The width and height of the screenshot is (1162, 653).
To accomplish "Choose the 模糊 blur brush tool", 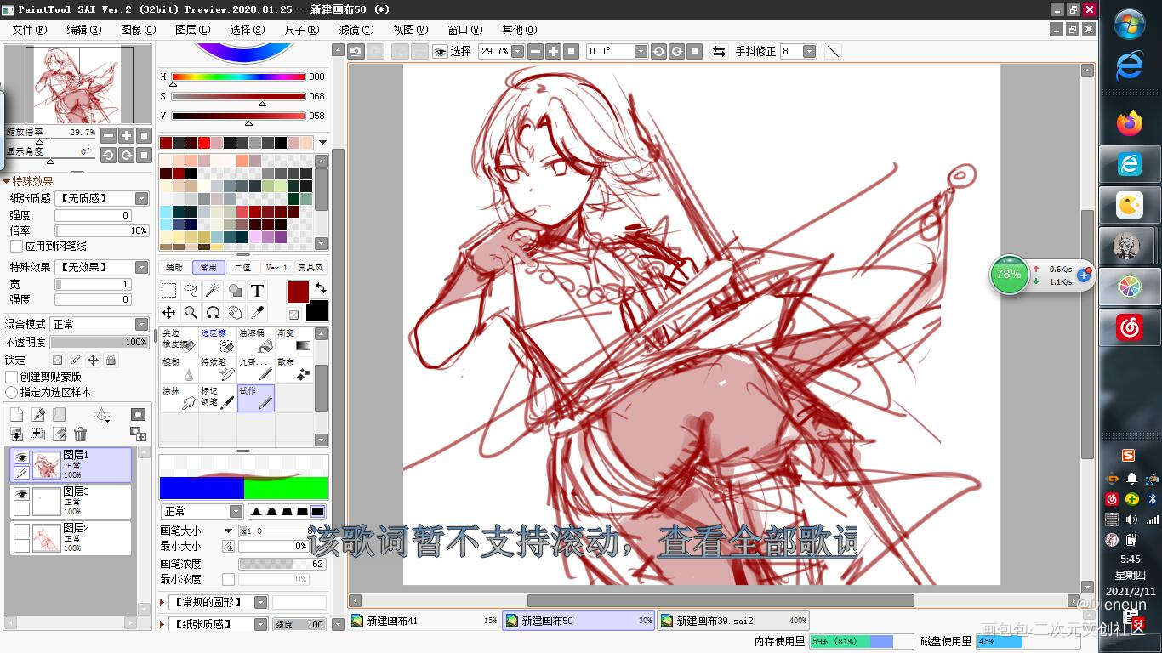I will tap(179, 368).
